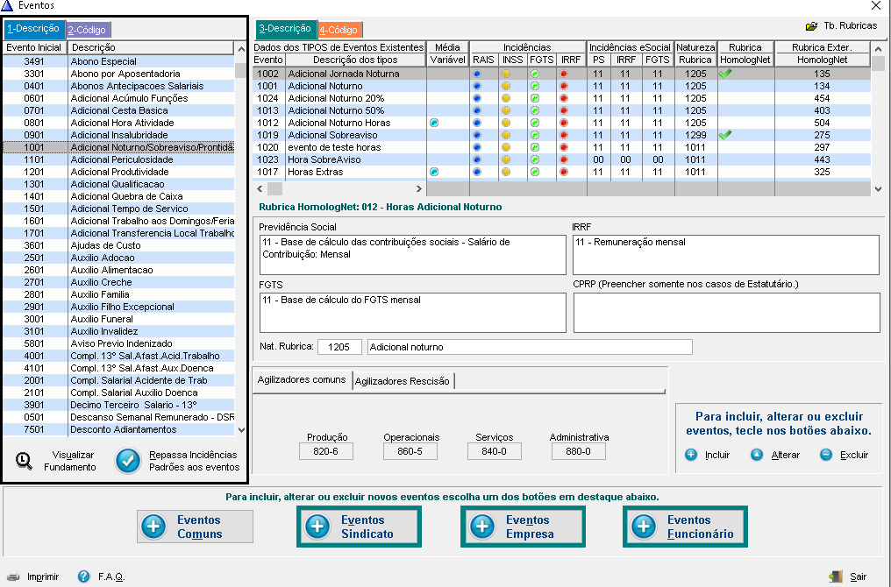Click right arrow of types table scrollbar
Viewport: 891px width, 587px height.
(x=419, y=188)
